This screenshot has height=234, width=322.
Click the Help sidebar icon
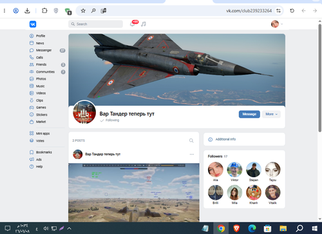coord(32,166)
